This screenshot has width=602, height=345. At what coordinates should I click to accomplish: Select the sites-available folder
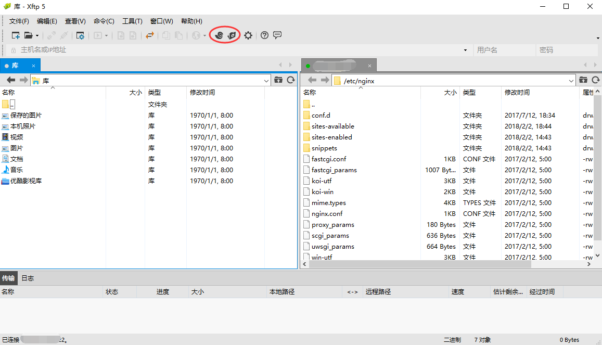click(x=332, y=126)
